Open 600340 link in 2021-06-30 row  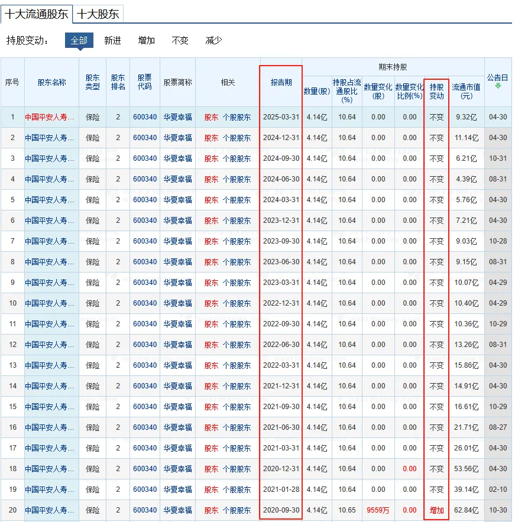145,427
